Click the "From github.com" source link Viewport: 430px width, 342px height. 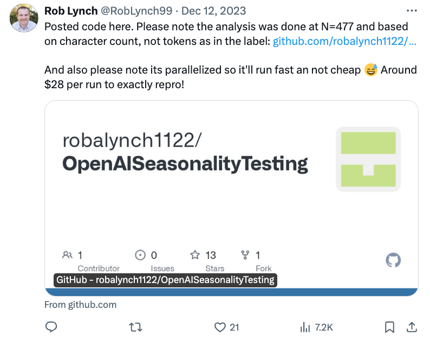pyautogui.click(x=80, y=305)
